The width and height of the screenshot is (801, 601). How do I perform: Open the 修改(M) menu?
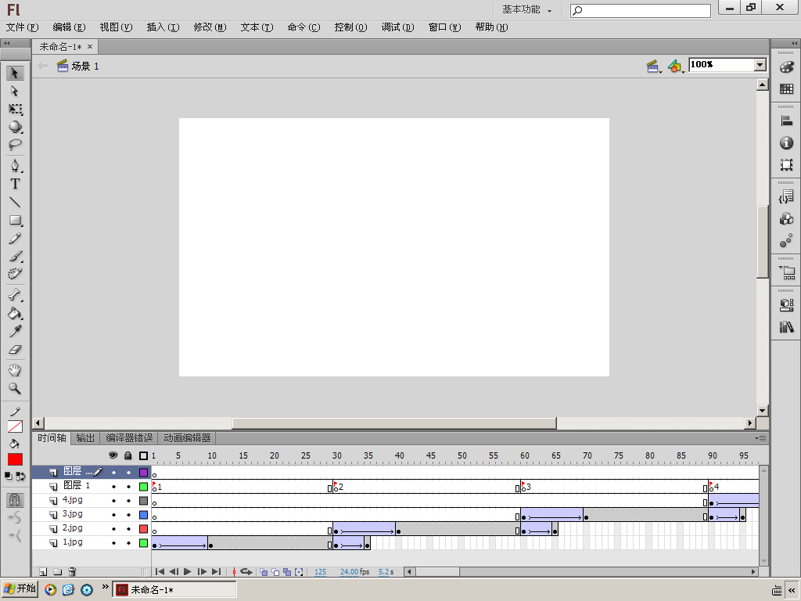point(210,27)
